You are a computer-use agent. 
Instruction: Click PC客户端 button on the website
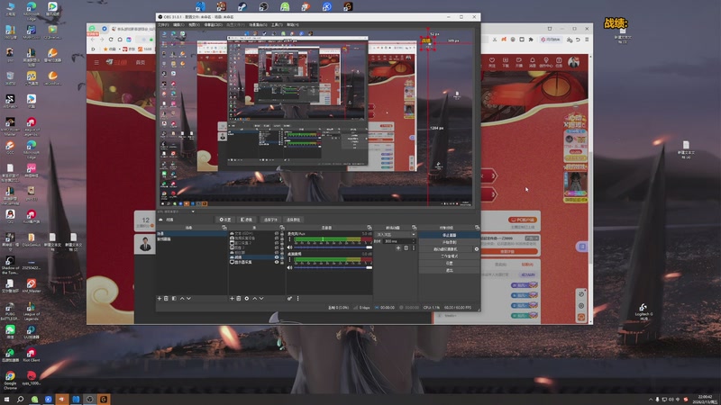(x=522, y=220)
